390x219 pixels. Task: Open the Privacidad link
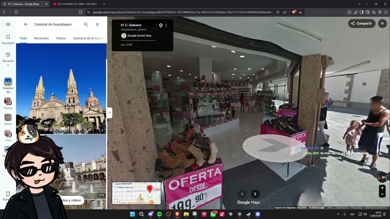[356, 208]
